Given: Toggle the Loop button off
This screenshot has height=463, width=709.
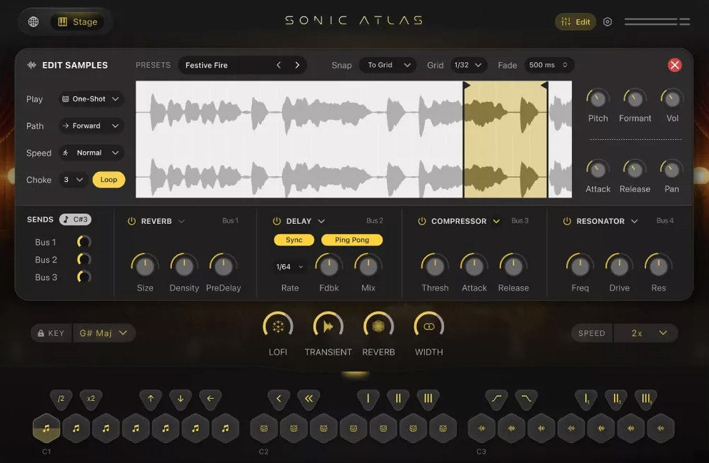Looking at the screenshot, I should tap(109, 180).
